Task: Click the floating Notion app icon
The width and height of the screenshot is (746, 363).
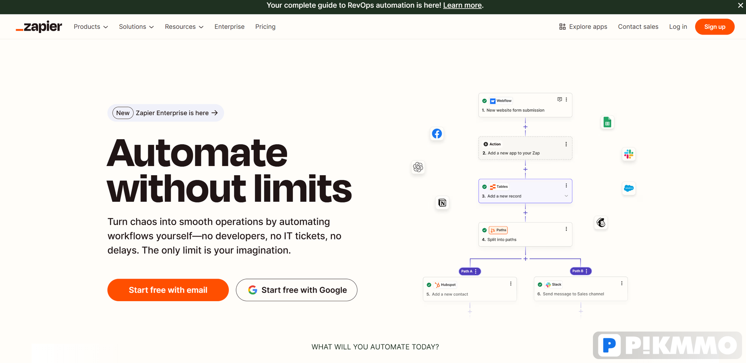Action: [442, 202]
